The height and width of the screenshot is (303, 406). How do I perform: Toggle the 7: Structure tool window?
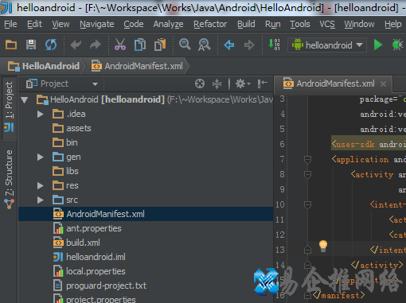coord(9,179)
